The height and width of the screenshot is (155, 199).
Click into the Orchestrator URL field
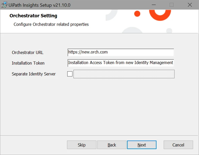[121, 52]
